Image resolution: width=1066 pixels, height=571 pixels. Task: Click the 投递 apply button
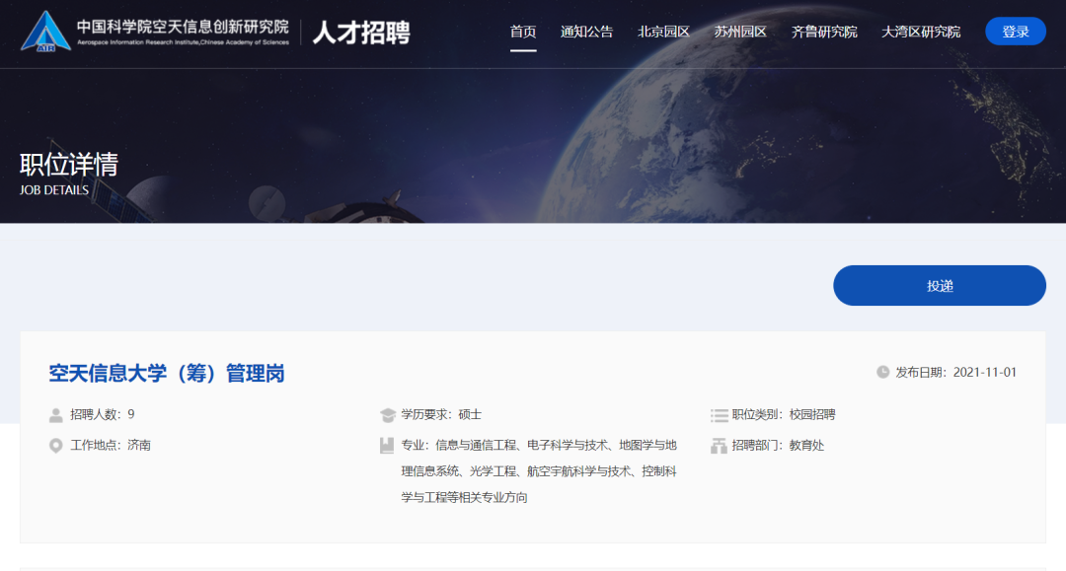(x=940, y=286)
